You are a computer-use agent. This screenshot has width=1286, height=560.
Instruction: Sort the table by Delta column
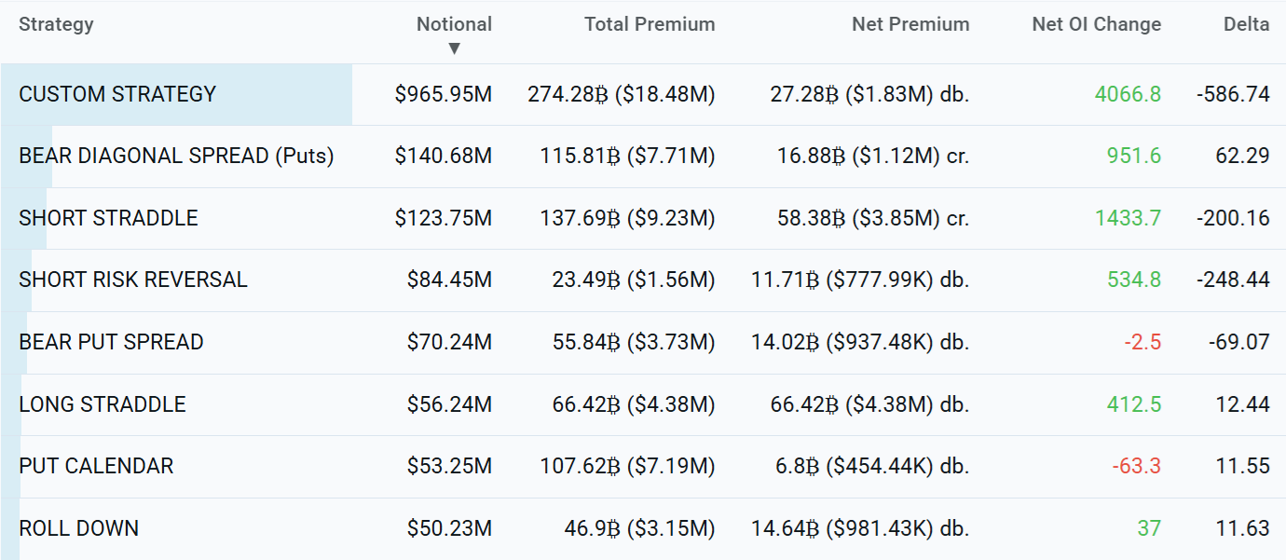[x=1246, y=24]
